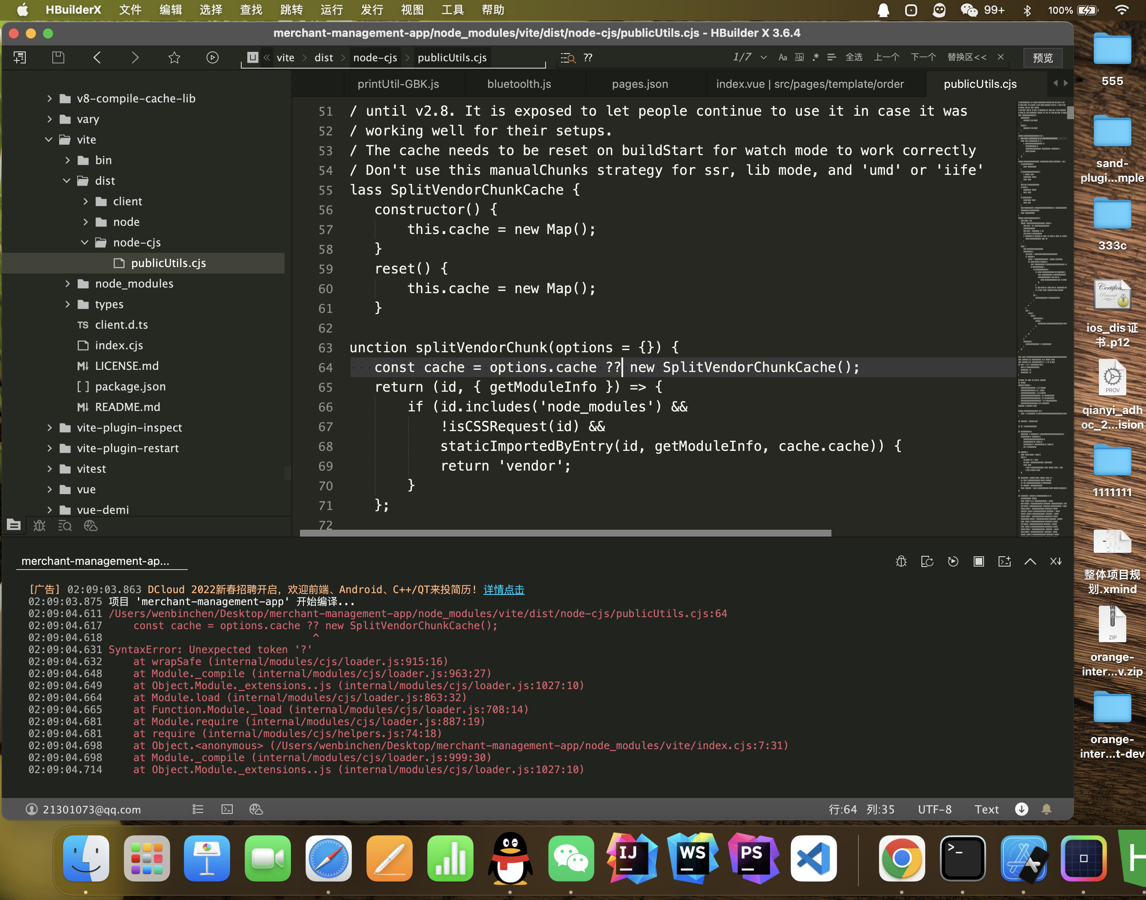Click the bookmark star icon
Screen dimensions: 1146x900
174,57
